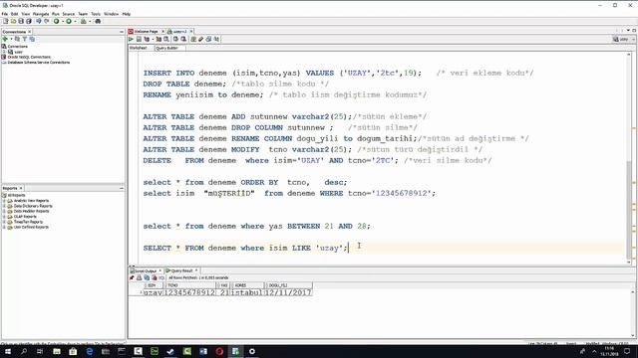Minimize the Connections panel
This screenshot has width=638, height=358.
click(122, 32)
